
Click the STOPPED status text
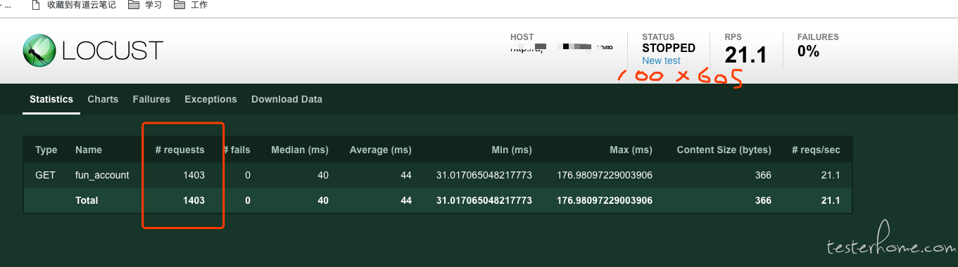point(669,48)
